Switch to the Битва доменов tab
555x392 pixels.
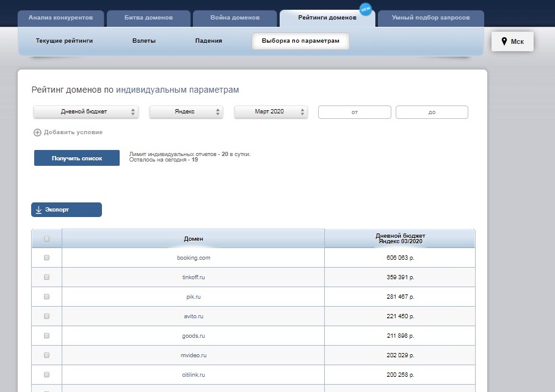(148, 18)
